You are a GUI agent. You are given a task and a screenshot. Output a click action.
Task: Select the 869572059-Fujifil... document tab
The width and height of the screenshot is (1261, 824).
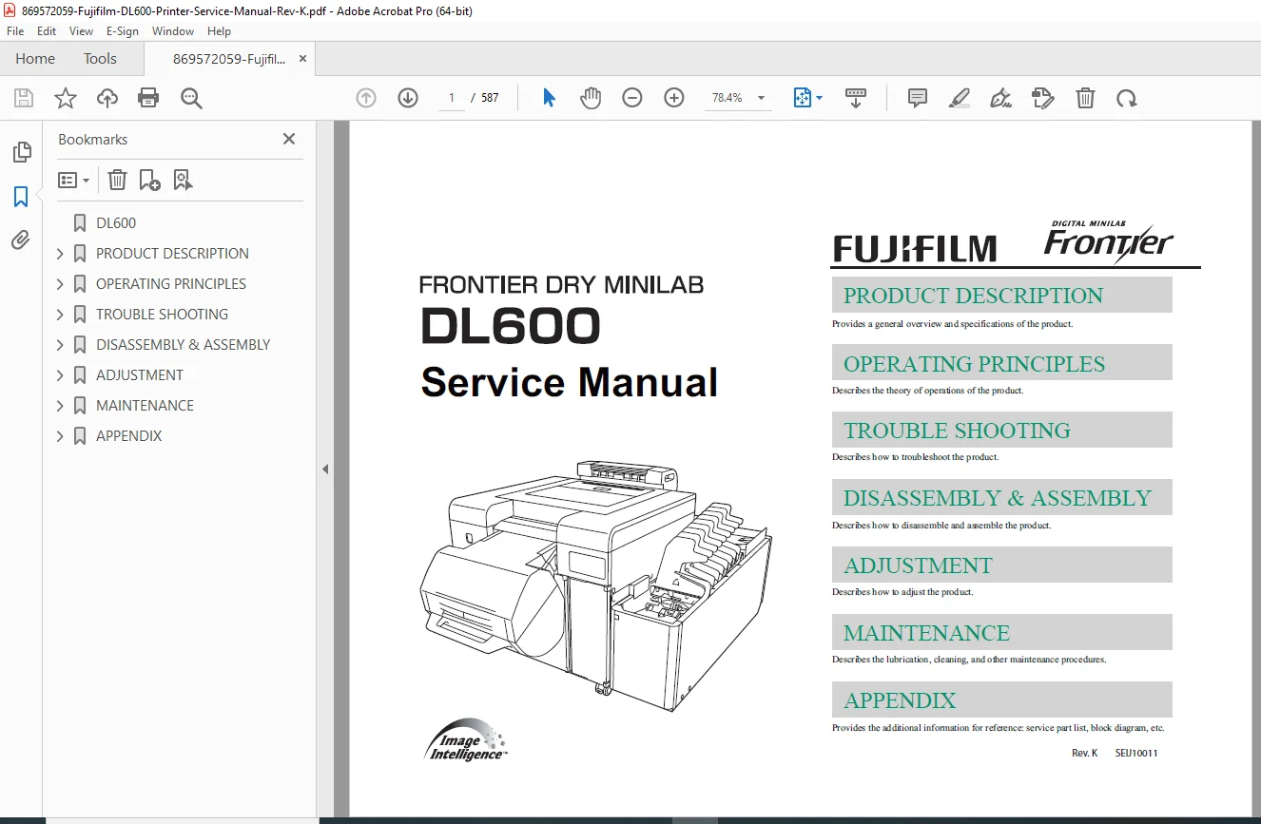point(228,59)
